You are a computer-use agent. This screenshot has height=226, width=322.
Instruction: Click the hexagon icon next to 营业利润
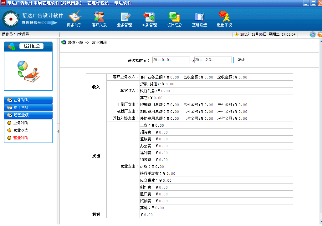pos(9,138)
